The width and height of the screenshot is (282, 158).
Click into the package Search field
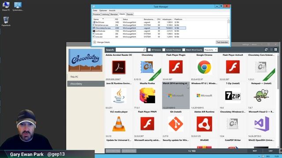click(x=129, y=50)
